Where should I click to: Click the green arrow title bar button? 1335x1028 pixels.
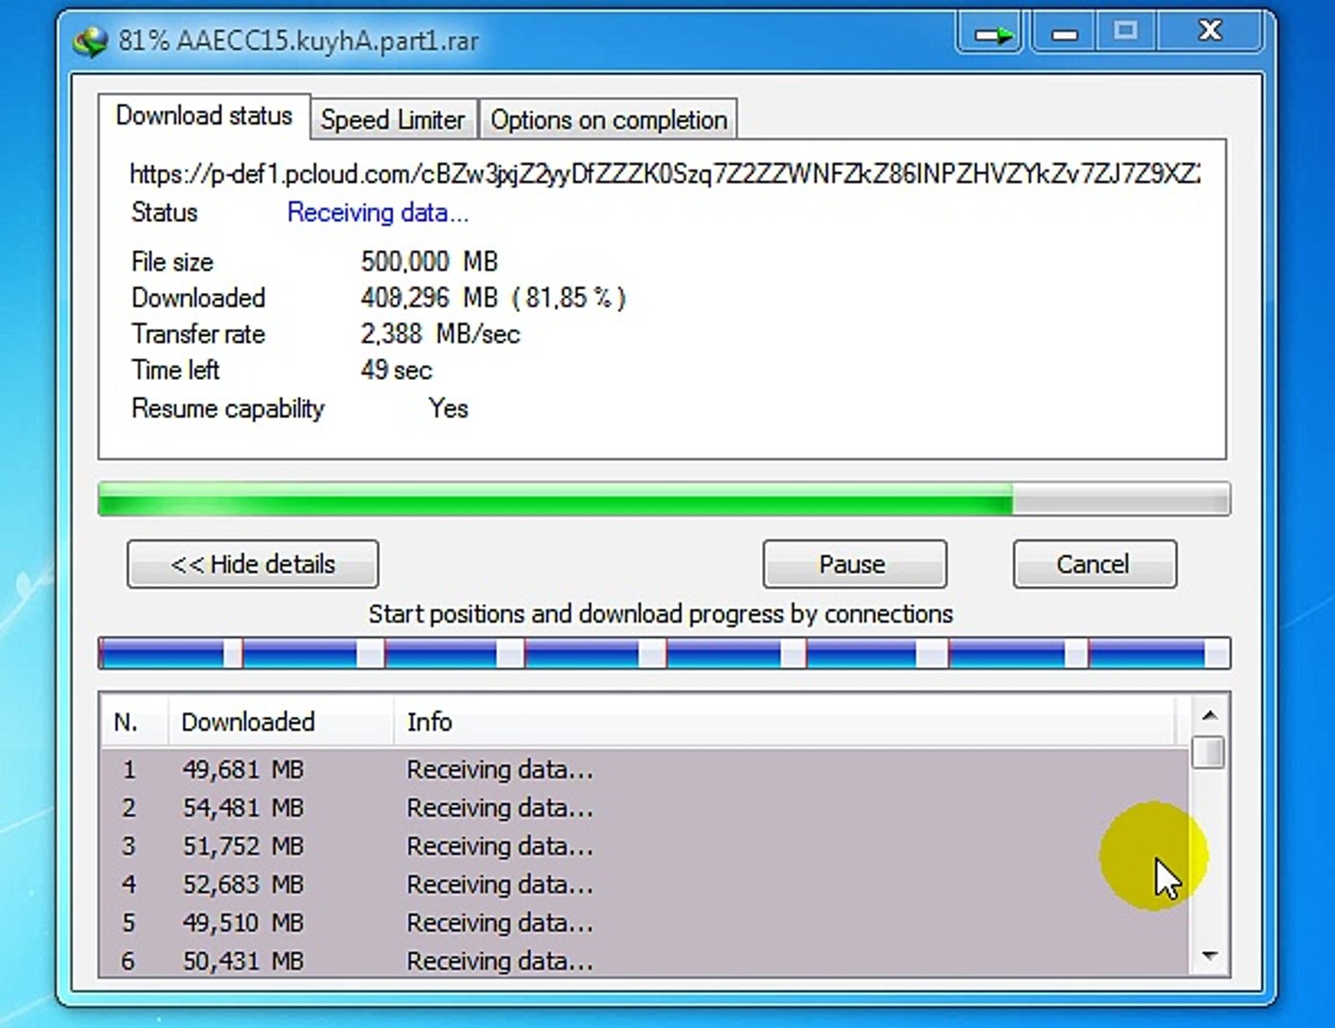991,34
